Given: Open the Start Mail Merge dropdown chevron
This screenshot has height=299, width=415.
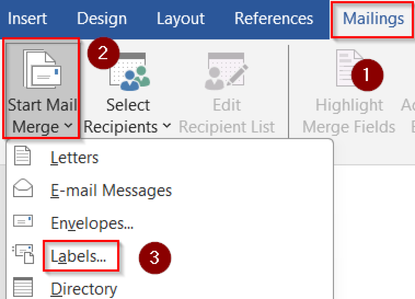Looking at the screenshot, I should click(69, 126).
